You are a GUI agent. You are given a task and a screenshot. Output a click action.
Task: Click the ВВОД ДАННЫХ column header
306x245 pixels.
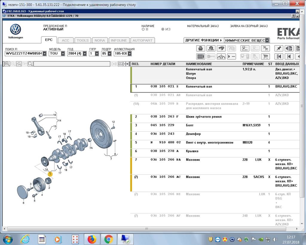tap(287, 64)
